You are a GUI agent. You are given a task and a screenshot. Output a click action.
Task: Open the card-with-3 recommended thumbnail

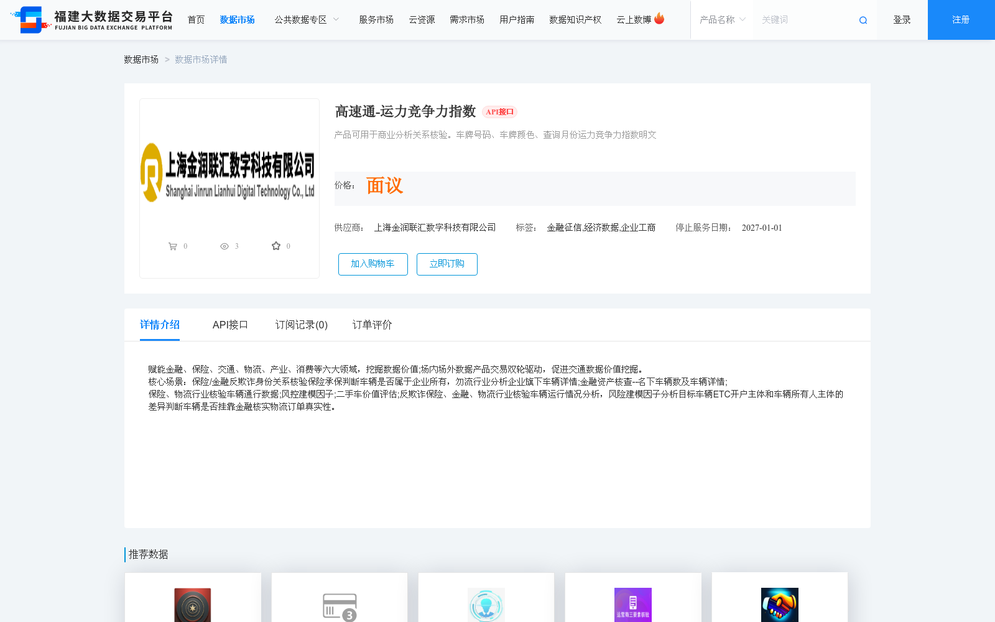tap(340, 606)
